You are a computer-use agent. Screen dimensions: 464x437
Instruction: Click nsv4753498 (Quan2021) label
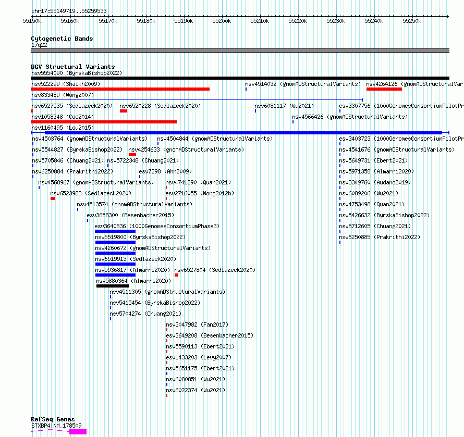(372, 204)
